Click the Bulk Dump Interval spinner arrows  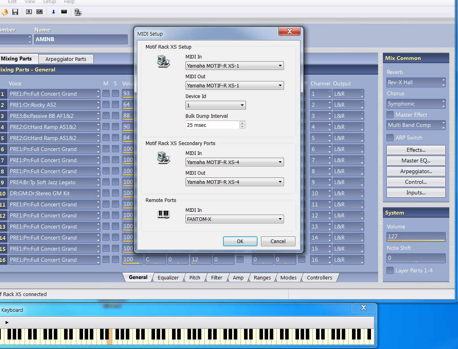[242, 125]
